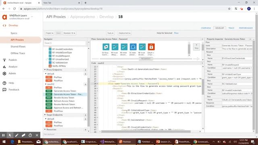Add a new Target Endpoint with plus

(x=85, y=115)
